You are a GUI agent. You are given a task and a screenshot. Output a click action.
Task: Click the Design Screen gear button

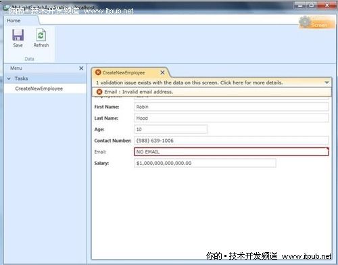click(317, 22)
